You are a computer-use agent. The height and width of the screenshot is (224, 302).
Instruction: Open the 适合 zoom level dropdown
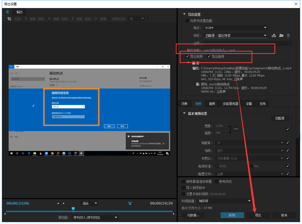point(89,203)
